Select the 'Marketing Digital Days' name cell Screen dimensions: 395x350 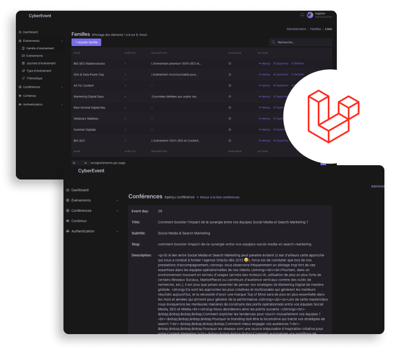point(89,97)
